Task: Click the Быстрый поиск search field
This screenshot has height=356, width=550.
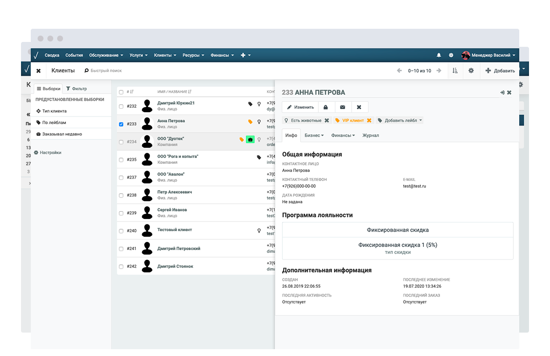Action: click(x=106, y=71)
